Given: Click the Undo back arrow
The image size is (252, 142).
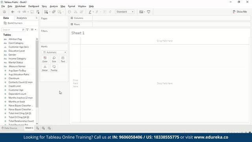Looking at the screenshot, I should [x=13, y=12].
